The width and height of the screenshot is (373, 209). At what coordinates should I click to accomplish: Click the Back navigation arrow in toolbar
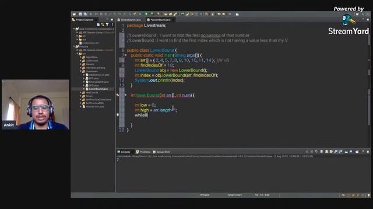tap(219, 14)
